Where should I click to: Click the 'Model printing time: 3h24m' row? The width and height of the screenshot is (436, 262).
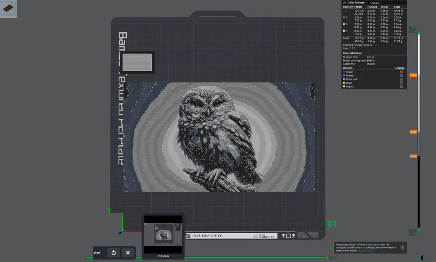(x=359, y=60)
